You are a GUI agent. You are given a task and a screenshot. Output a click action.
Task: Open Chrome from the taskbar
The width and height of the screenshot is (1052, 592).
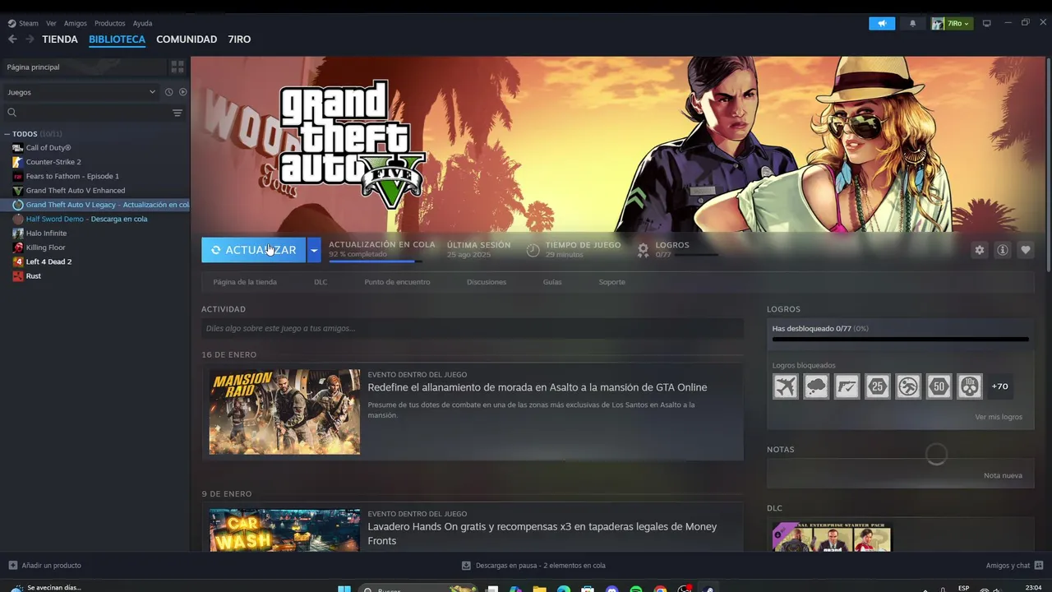(x=660, y=590)
